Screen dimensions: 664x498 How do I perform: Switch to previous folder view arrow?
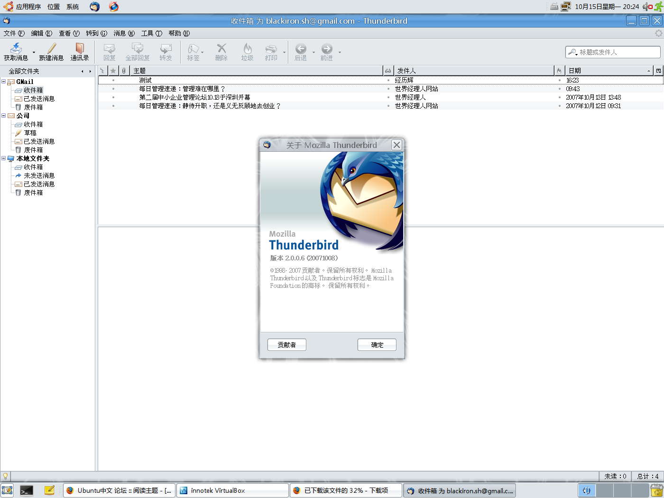pos(83,71)
